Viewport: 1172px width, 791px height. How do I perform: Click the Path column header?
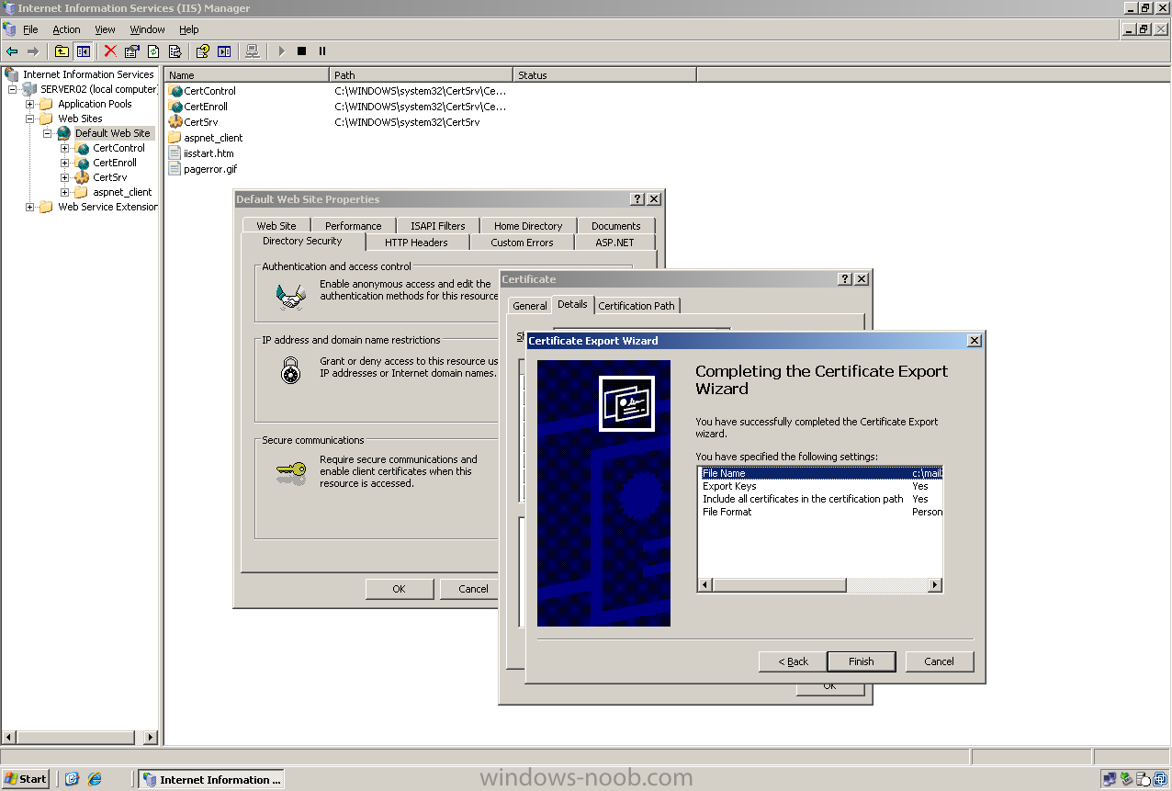tap(422, 75)
